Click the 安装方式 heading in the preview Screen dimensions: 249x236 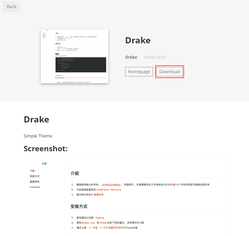(x=79, y=207)
